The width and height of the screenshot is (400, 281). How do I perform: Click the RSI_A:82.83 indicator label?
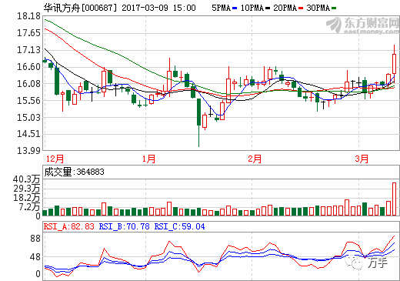point(68,226)
